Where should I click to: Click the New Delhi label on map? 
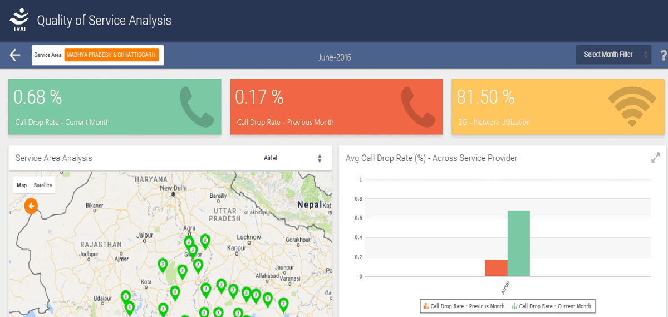click(173, 188)
